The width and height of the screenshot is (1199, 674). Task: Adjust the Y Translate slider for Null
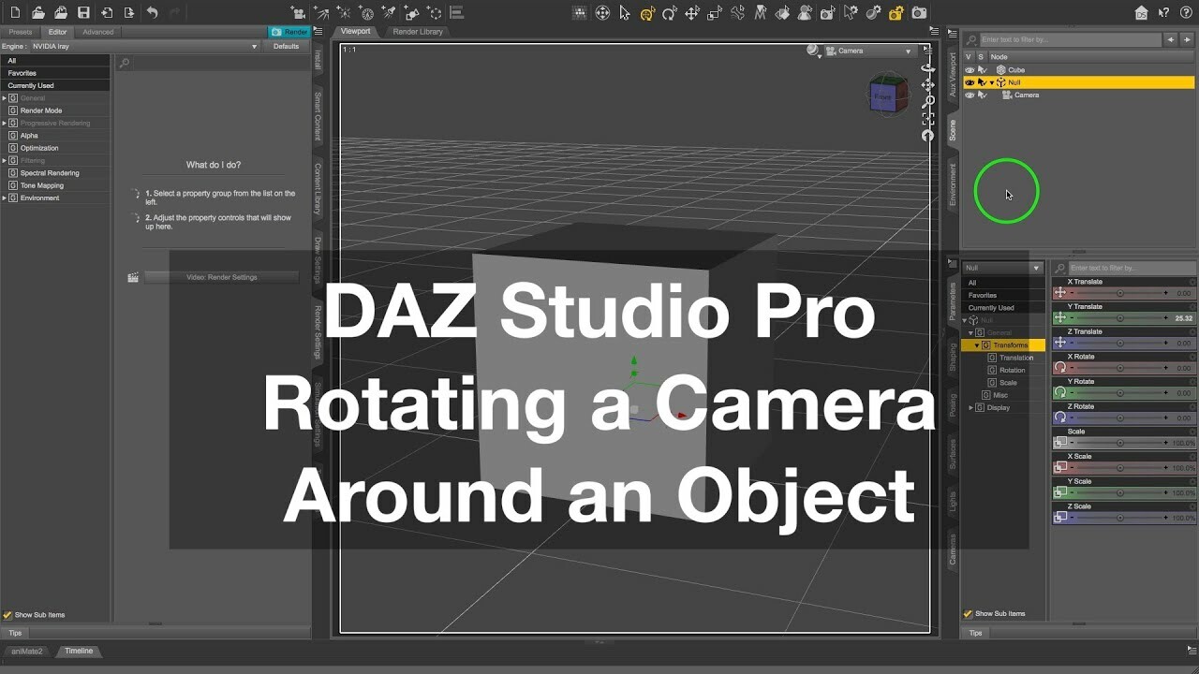[1119, 315]
